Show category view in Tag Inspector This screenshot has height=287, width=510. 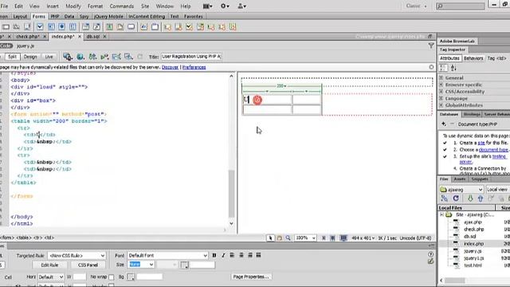[443, 68]
